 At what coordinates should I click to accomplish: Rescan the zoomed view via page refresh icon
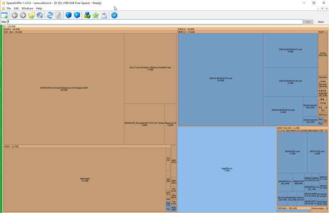(x=58, y=15)
